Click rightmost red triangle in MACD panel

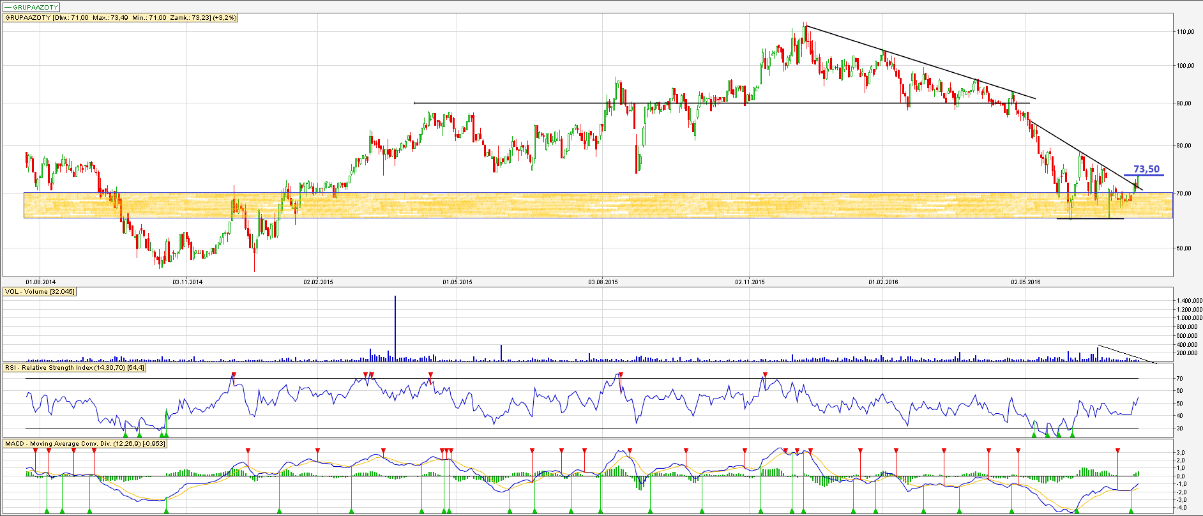pos(1117,451)
